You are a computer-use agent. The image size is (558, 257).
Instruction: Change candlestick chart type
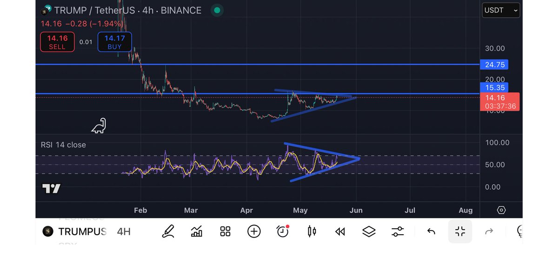[x=312, y=231]
